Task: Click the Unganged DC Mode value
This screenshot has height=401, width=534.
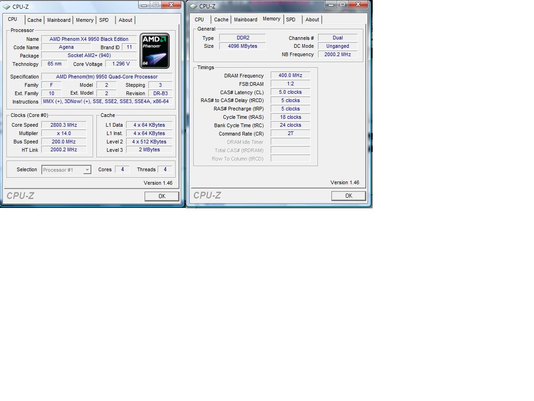Action: tap(337, 46)
